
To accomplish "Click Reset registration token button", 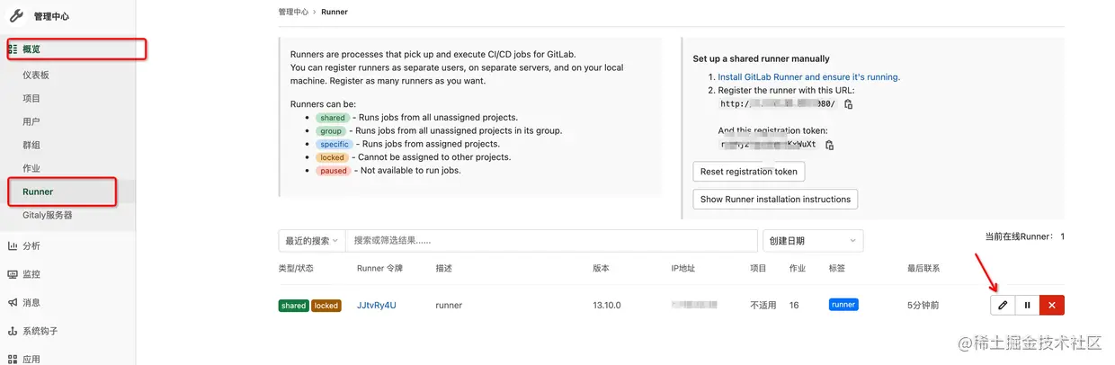I will 748,172.
